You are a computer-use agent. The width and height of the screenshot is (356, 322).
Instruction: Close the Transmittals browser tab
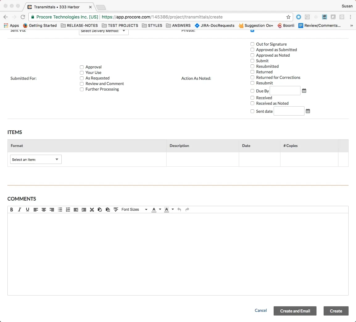click(x=90, y=7)
